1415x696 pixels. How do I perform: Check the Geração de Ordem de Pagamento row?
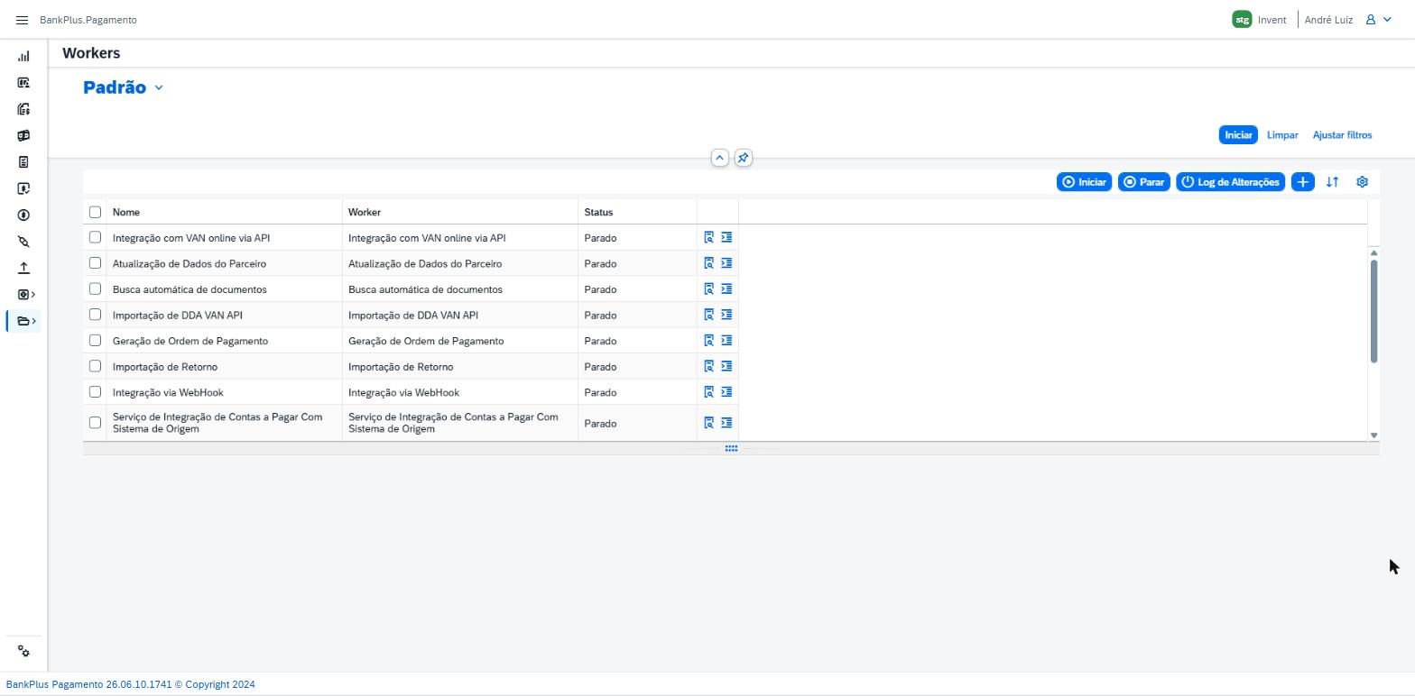pyautogui.click(x=95, y=340)
